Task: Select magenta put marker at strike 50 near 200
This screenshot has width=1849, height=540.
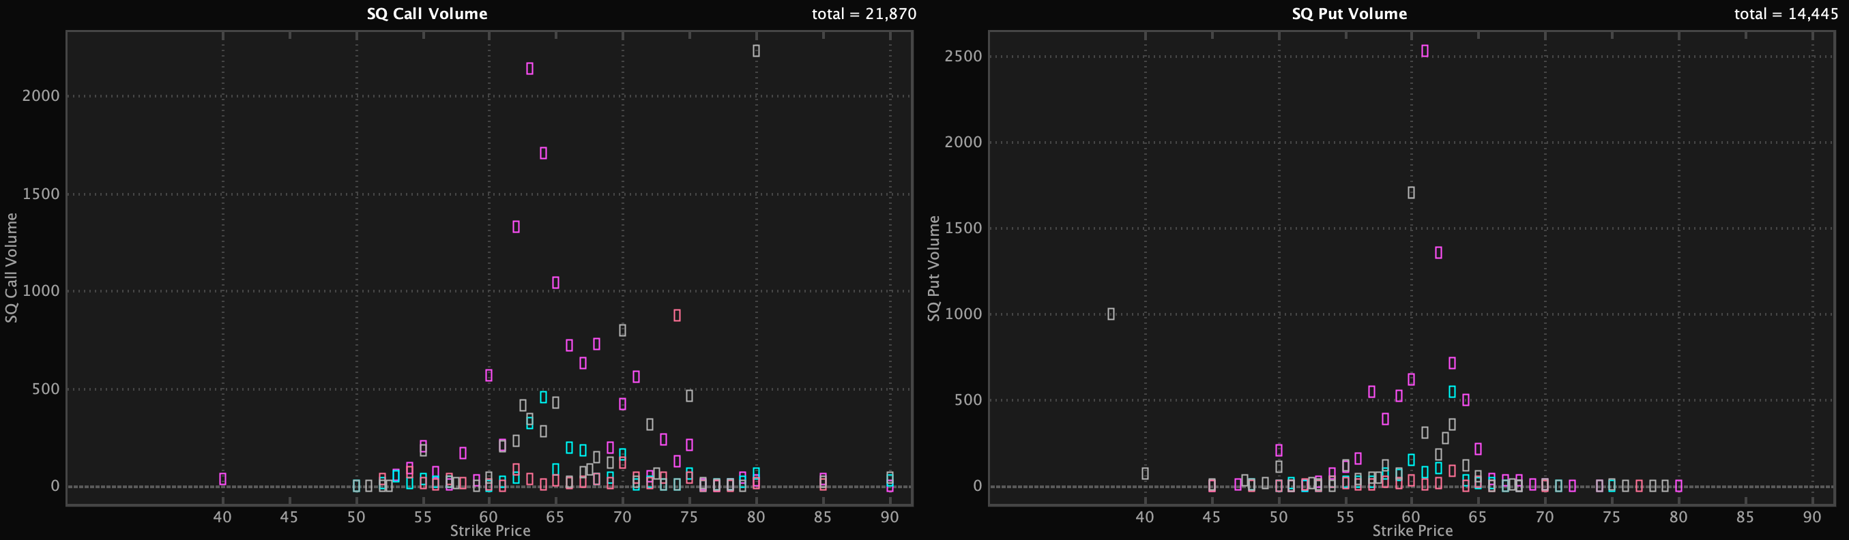Action: [1279, 451]
